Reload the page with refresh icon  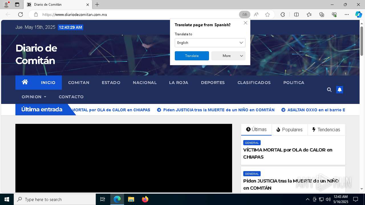click(x=21, y=15)
